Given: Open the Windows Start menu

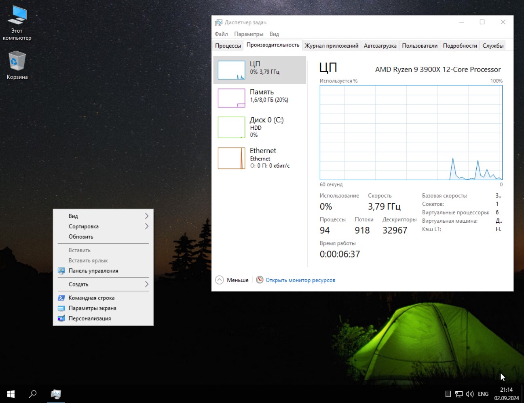Looking at the screenshot, I should pyautogui.click(x=11, y=394).
